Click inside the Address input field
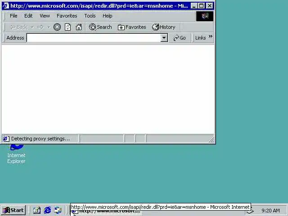The width and height of the screenshot is (288, 216). (x=94, y=38)
